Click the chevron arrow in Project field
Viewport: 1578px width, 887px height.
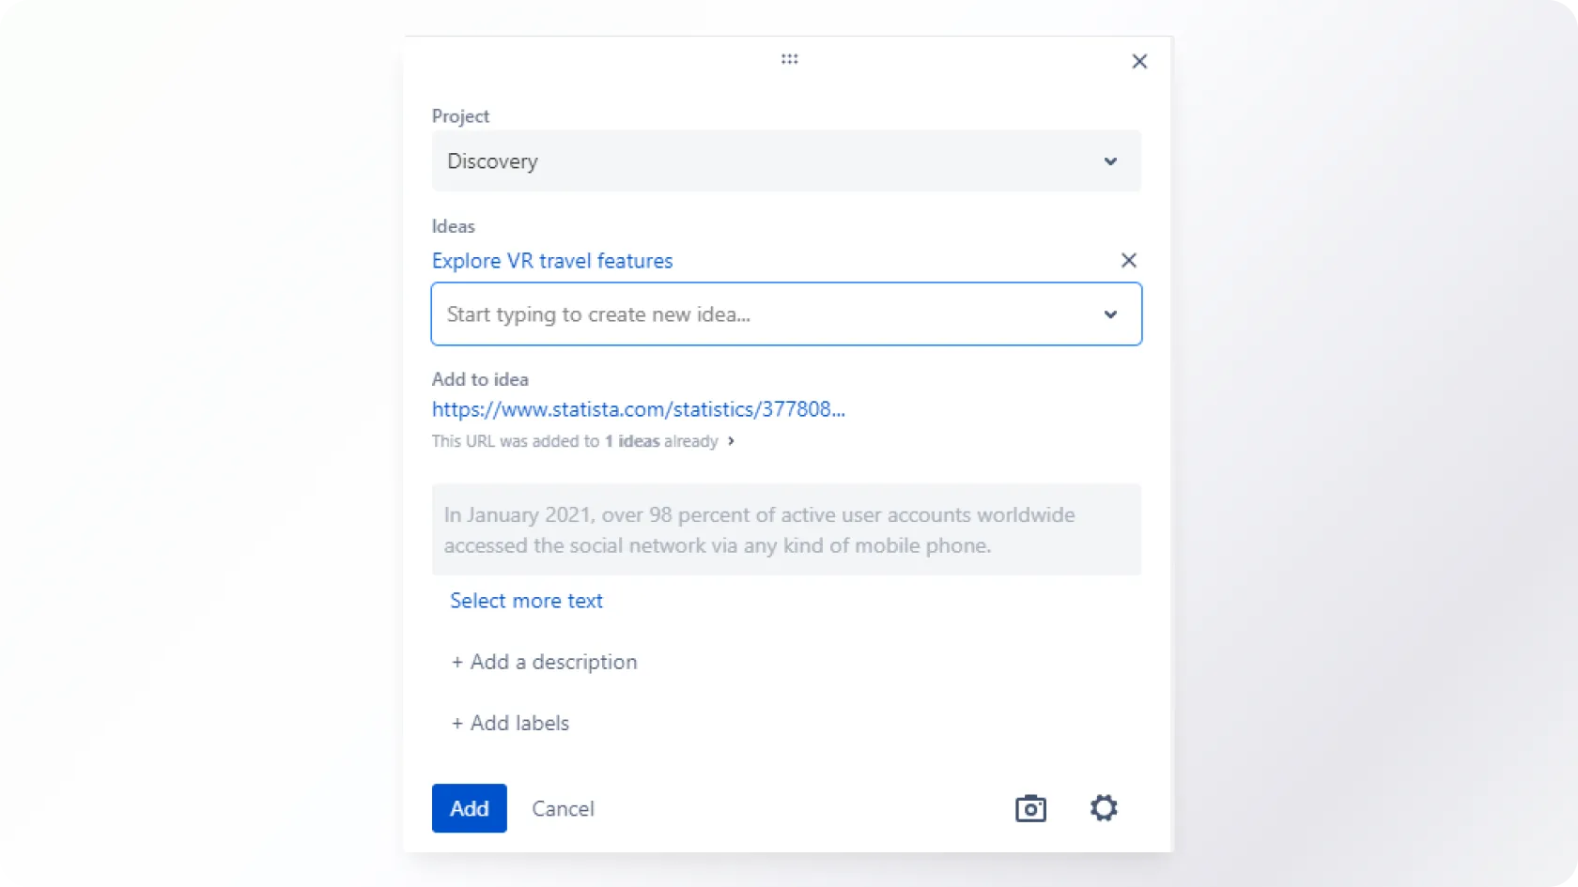(x=1110, y=161)
